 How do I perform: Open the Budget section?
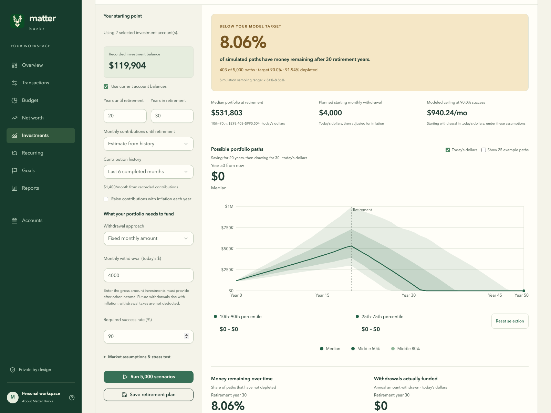pyautogui.click(x=41, y=100)
